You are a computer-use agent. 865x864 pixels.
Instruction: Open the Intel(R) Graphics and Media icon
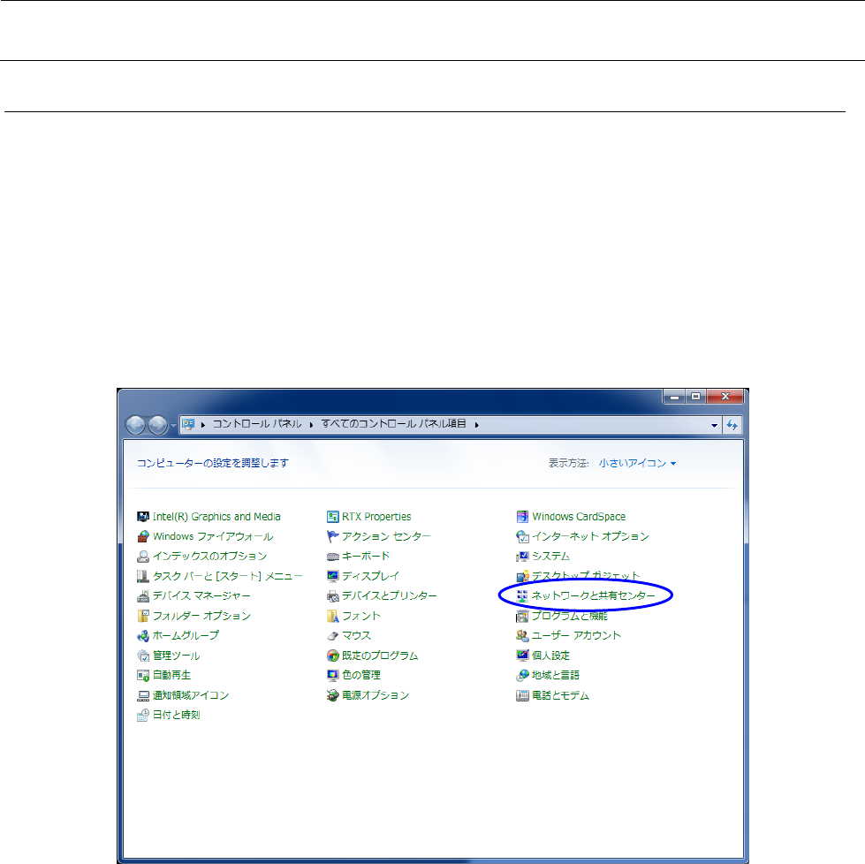pyautogui.click(x=143, y=517)
